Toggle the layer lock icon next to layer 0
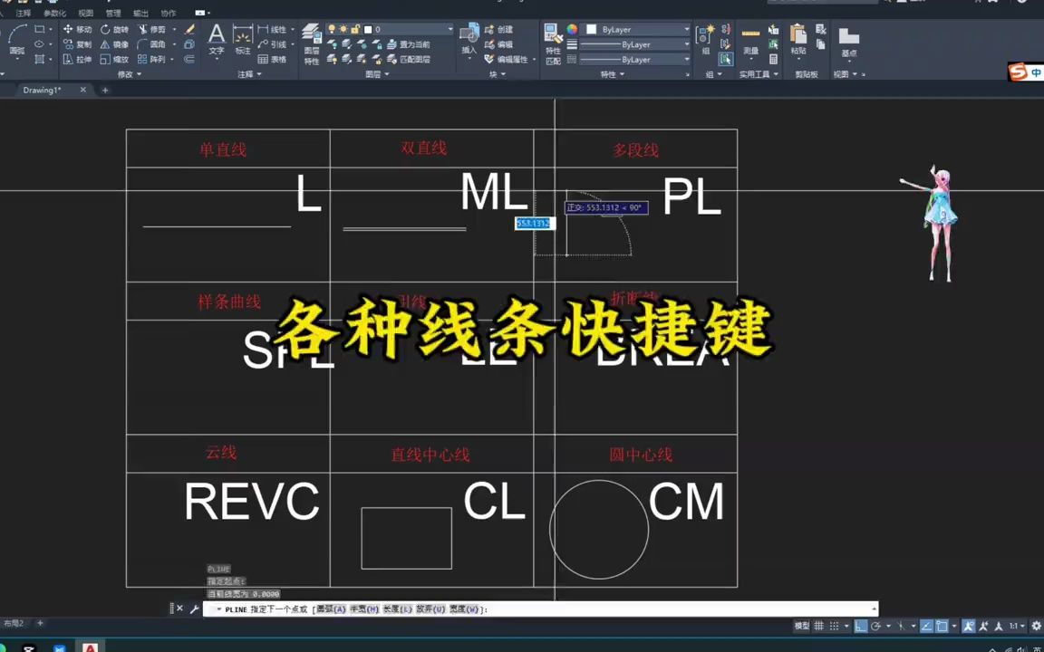The height and width of the screenshot is (652, 1044). pyautogui.click(x=355, y=30)
